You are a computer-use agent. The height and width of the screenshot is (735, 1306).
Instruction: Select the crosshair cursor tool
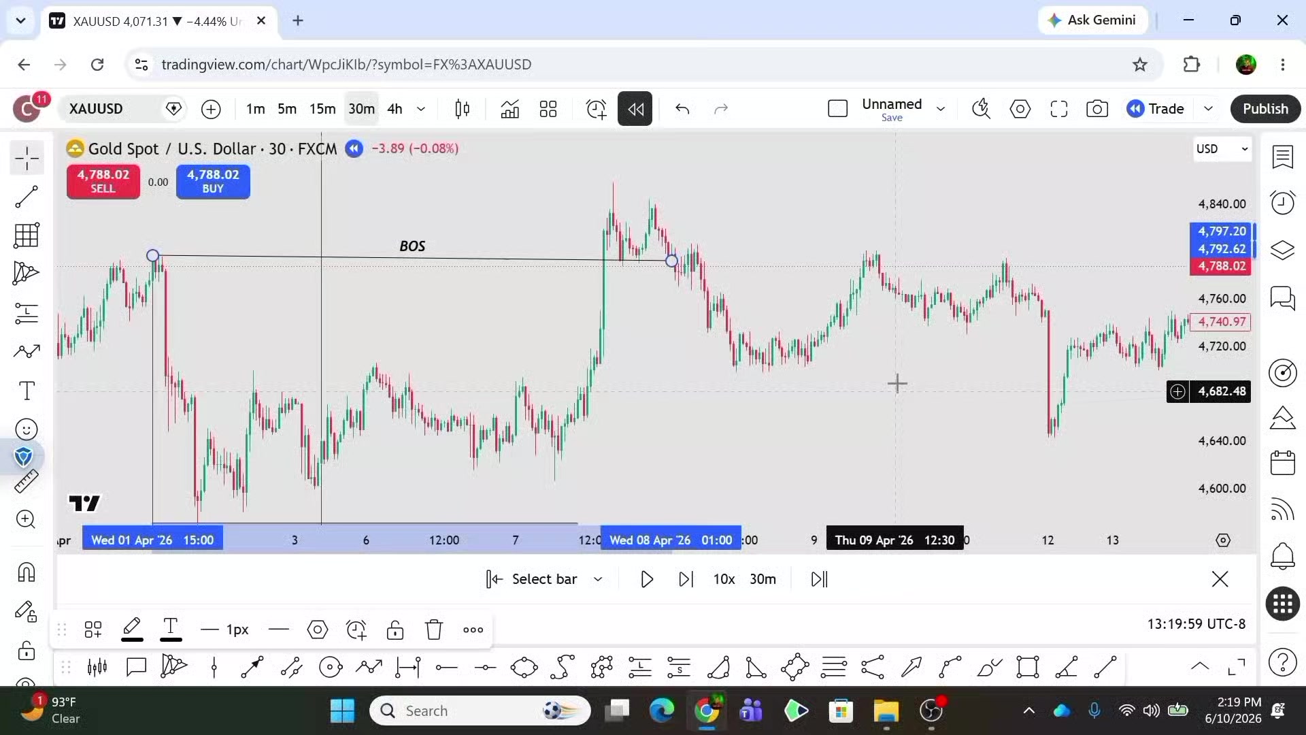pyautogui.click(x=27, y=159)
